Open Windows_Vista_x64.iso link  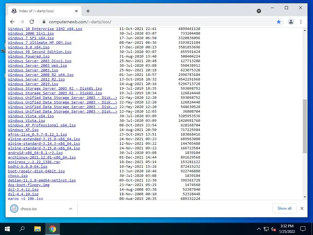coord(31,116)
